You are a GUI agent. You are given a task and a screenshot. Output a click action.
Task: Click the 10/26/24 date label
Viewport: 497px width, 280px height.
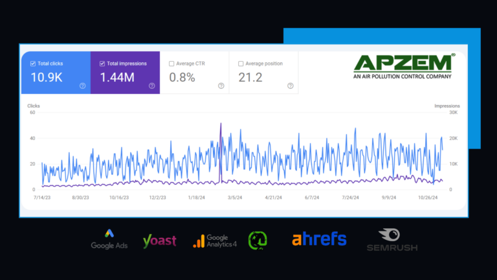click(428, 198)
